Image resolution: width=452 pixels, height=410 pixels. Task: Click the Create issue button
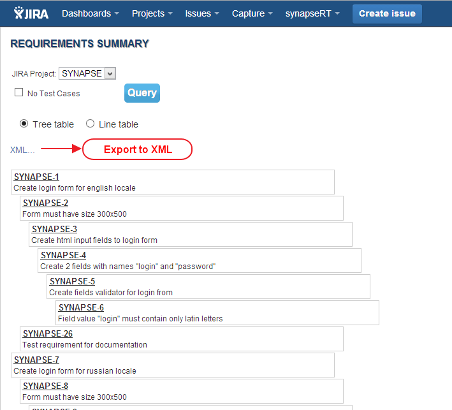[x=387, y=13]
